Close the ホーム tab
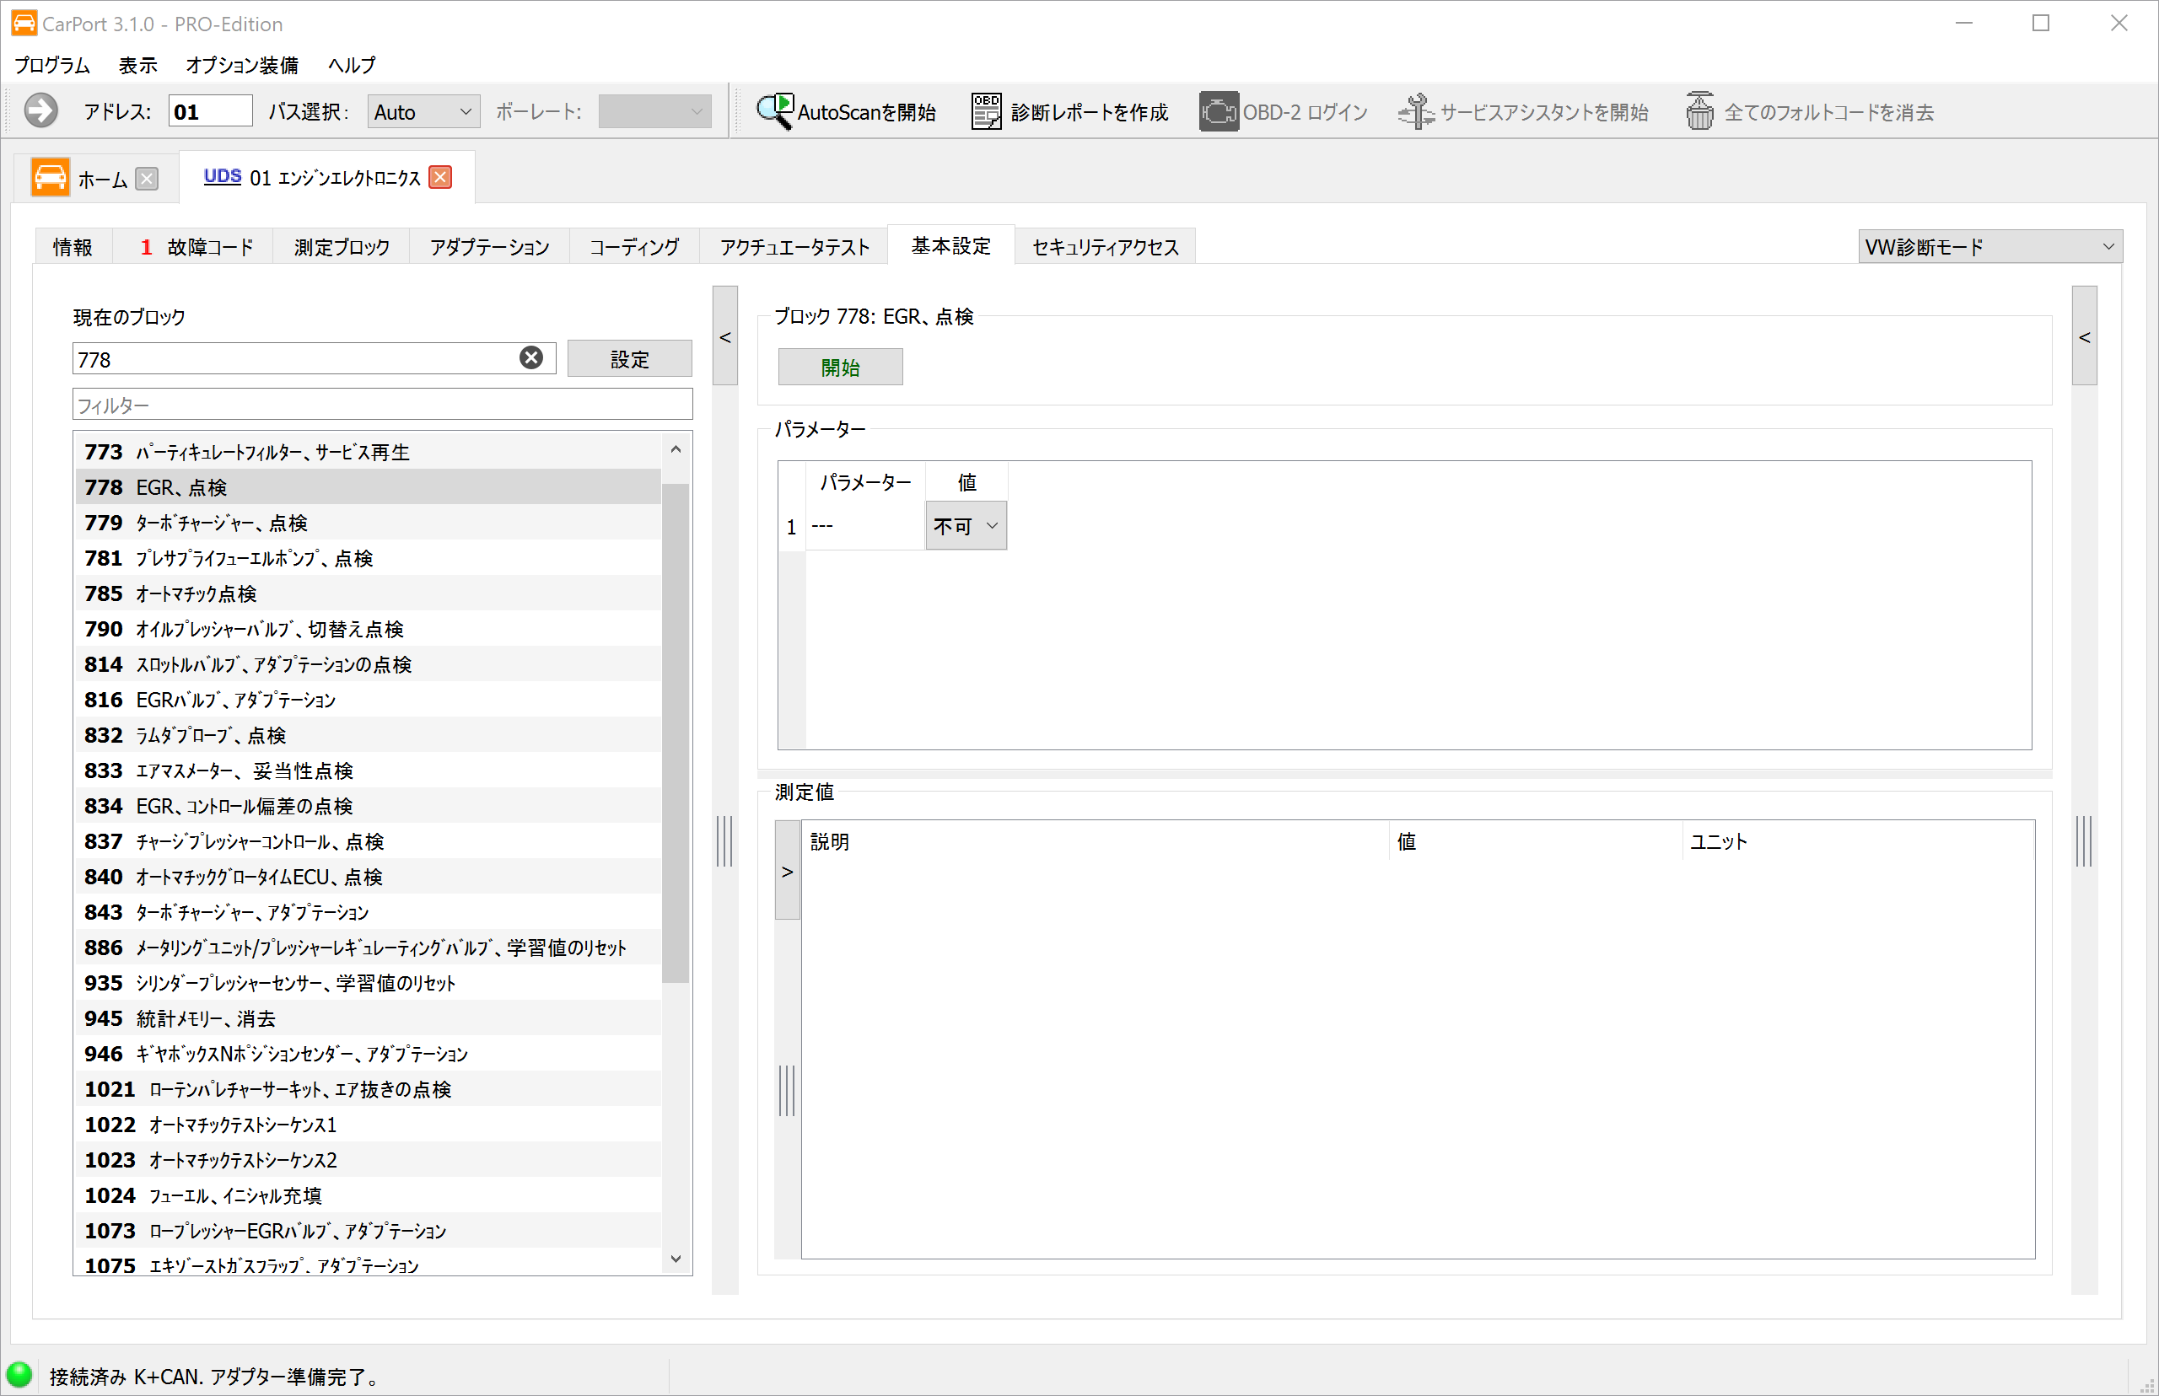2159x1396 pixels. [147, 179]
